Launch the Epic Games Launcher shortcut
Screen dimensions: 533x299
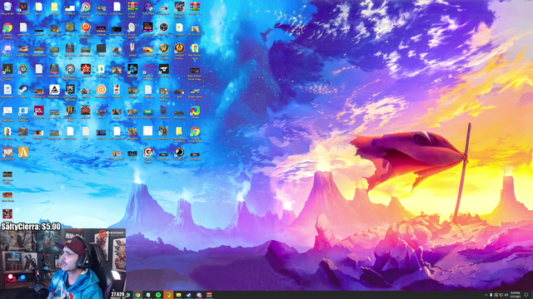(70, 90)
